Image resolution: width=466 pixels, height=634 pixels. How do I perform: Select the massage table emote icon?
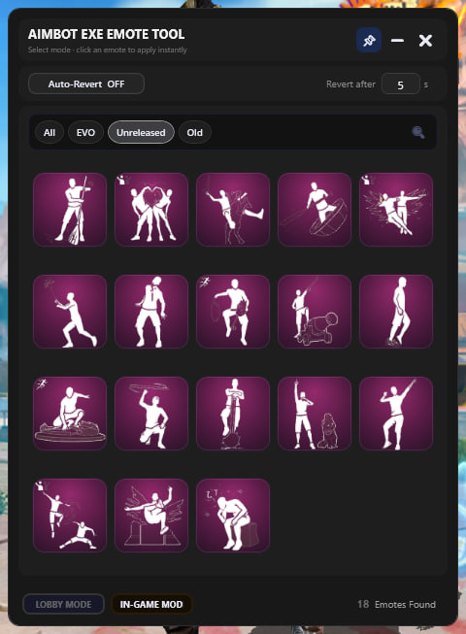pyautogui.click(x=70, y=414)
